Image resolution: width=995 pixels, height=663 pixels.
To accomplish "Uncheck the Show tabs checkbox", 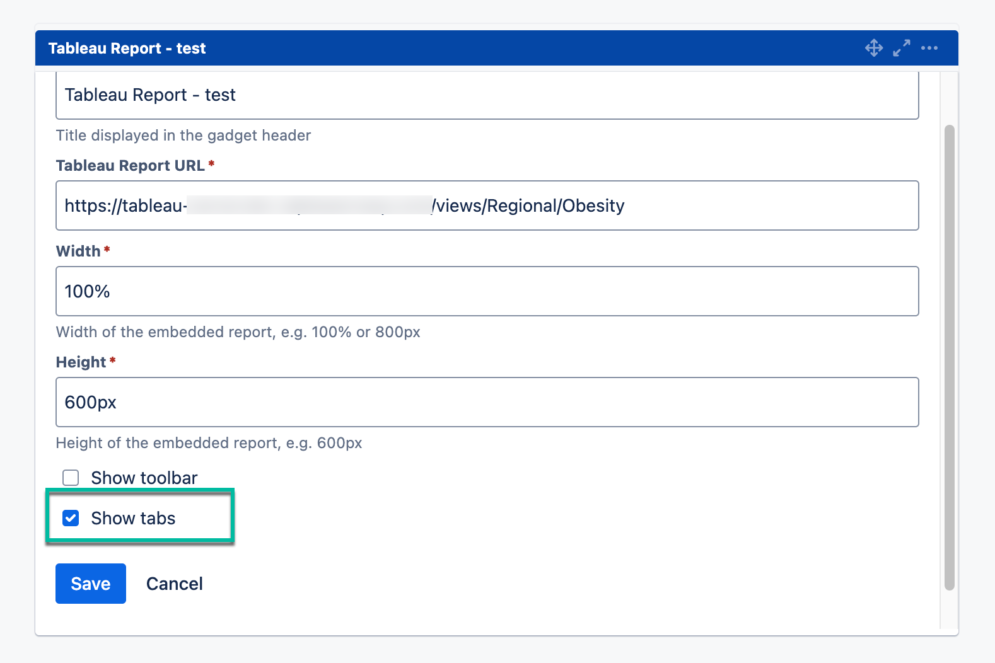I will pos(71,518).
